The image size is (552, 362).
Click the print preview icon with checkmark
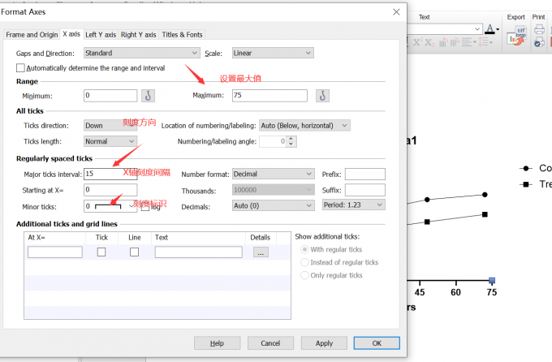[538, 42]
